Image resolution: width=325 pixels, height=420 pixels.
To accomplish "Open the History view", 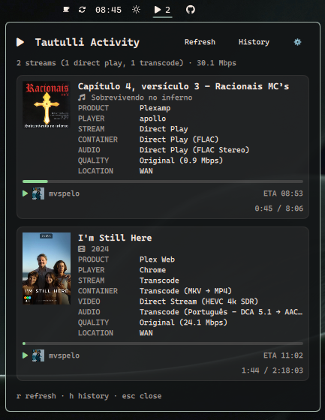I will point(254,42).
